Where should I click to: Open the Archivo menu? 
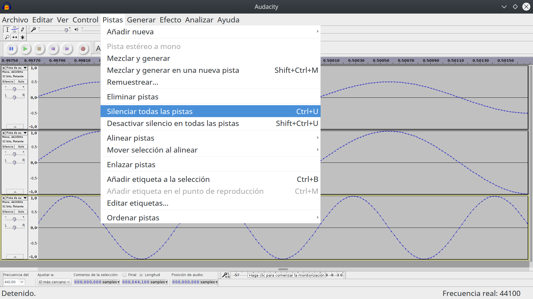point(15,20)
